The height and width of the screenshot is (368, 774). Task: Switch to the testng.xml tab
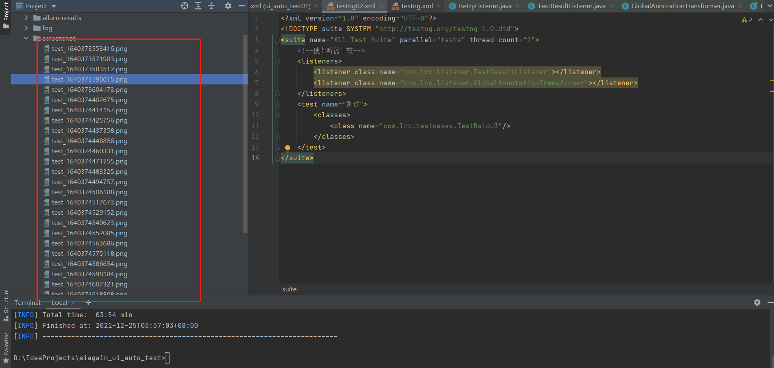pyautogui.click(x=417, y=6)
